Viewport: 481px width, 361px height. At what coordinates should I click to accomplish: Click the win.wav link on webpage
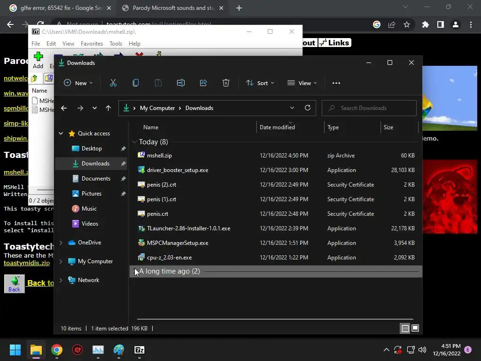pos(16,93)
